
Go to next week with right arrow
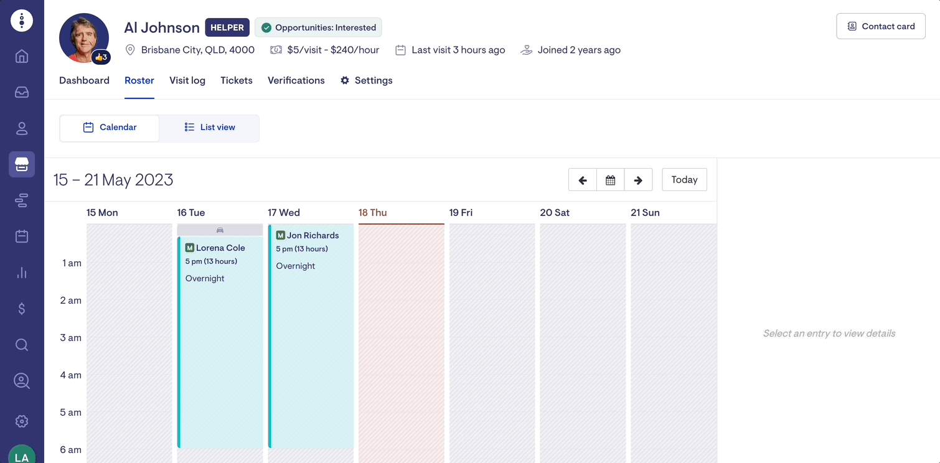(x=638, y=180)
